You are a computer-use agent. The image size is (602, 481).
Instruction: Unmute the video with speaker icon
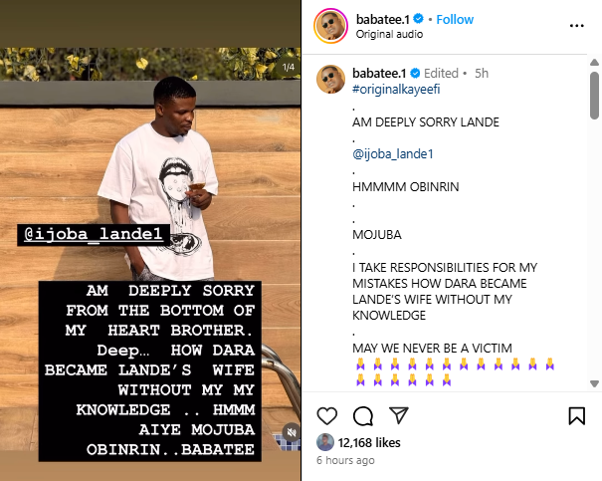coord(292,432)
